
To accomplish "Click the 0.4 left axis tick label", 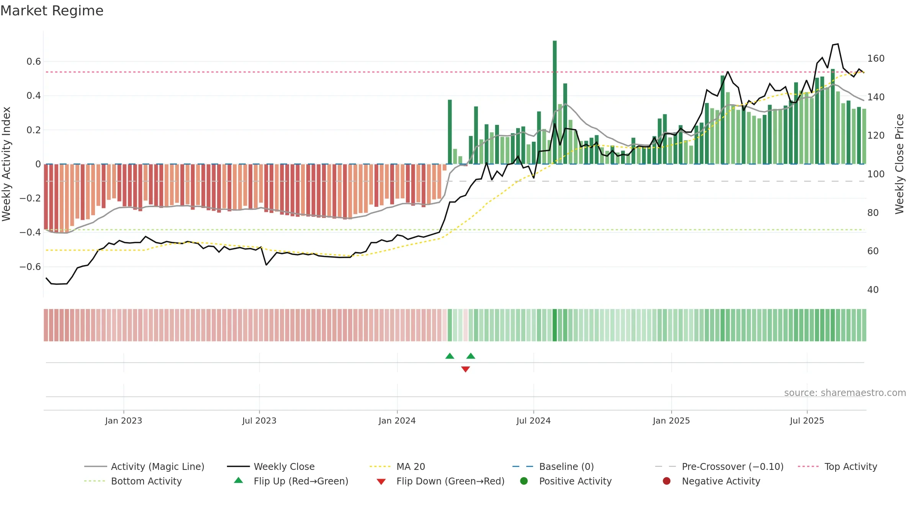I will click(34, 96).
